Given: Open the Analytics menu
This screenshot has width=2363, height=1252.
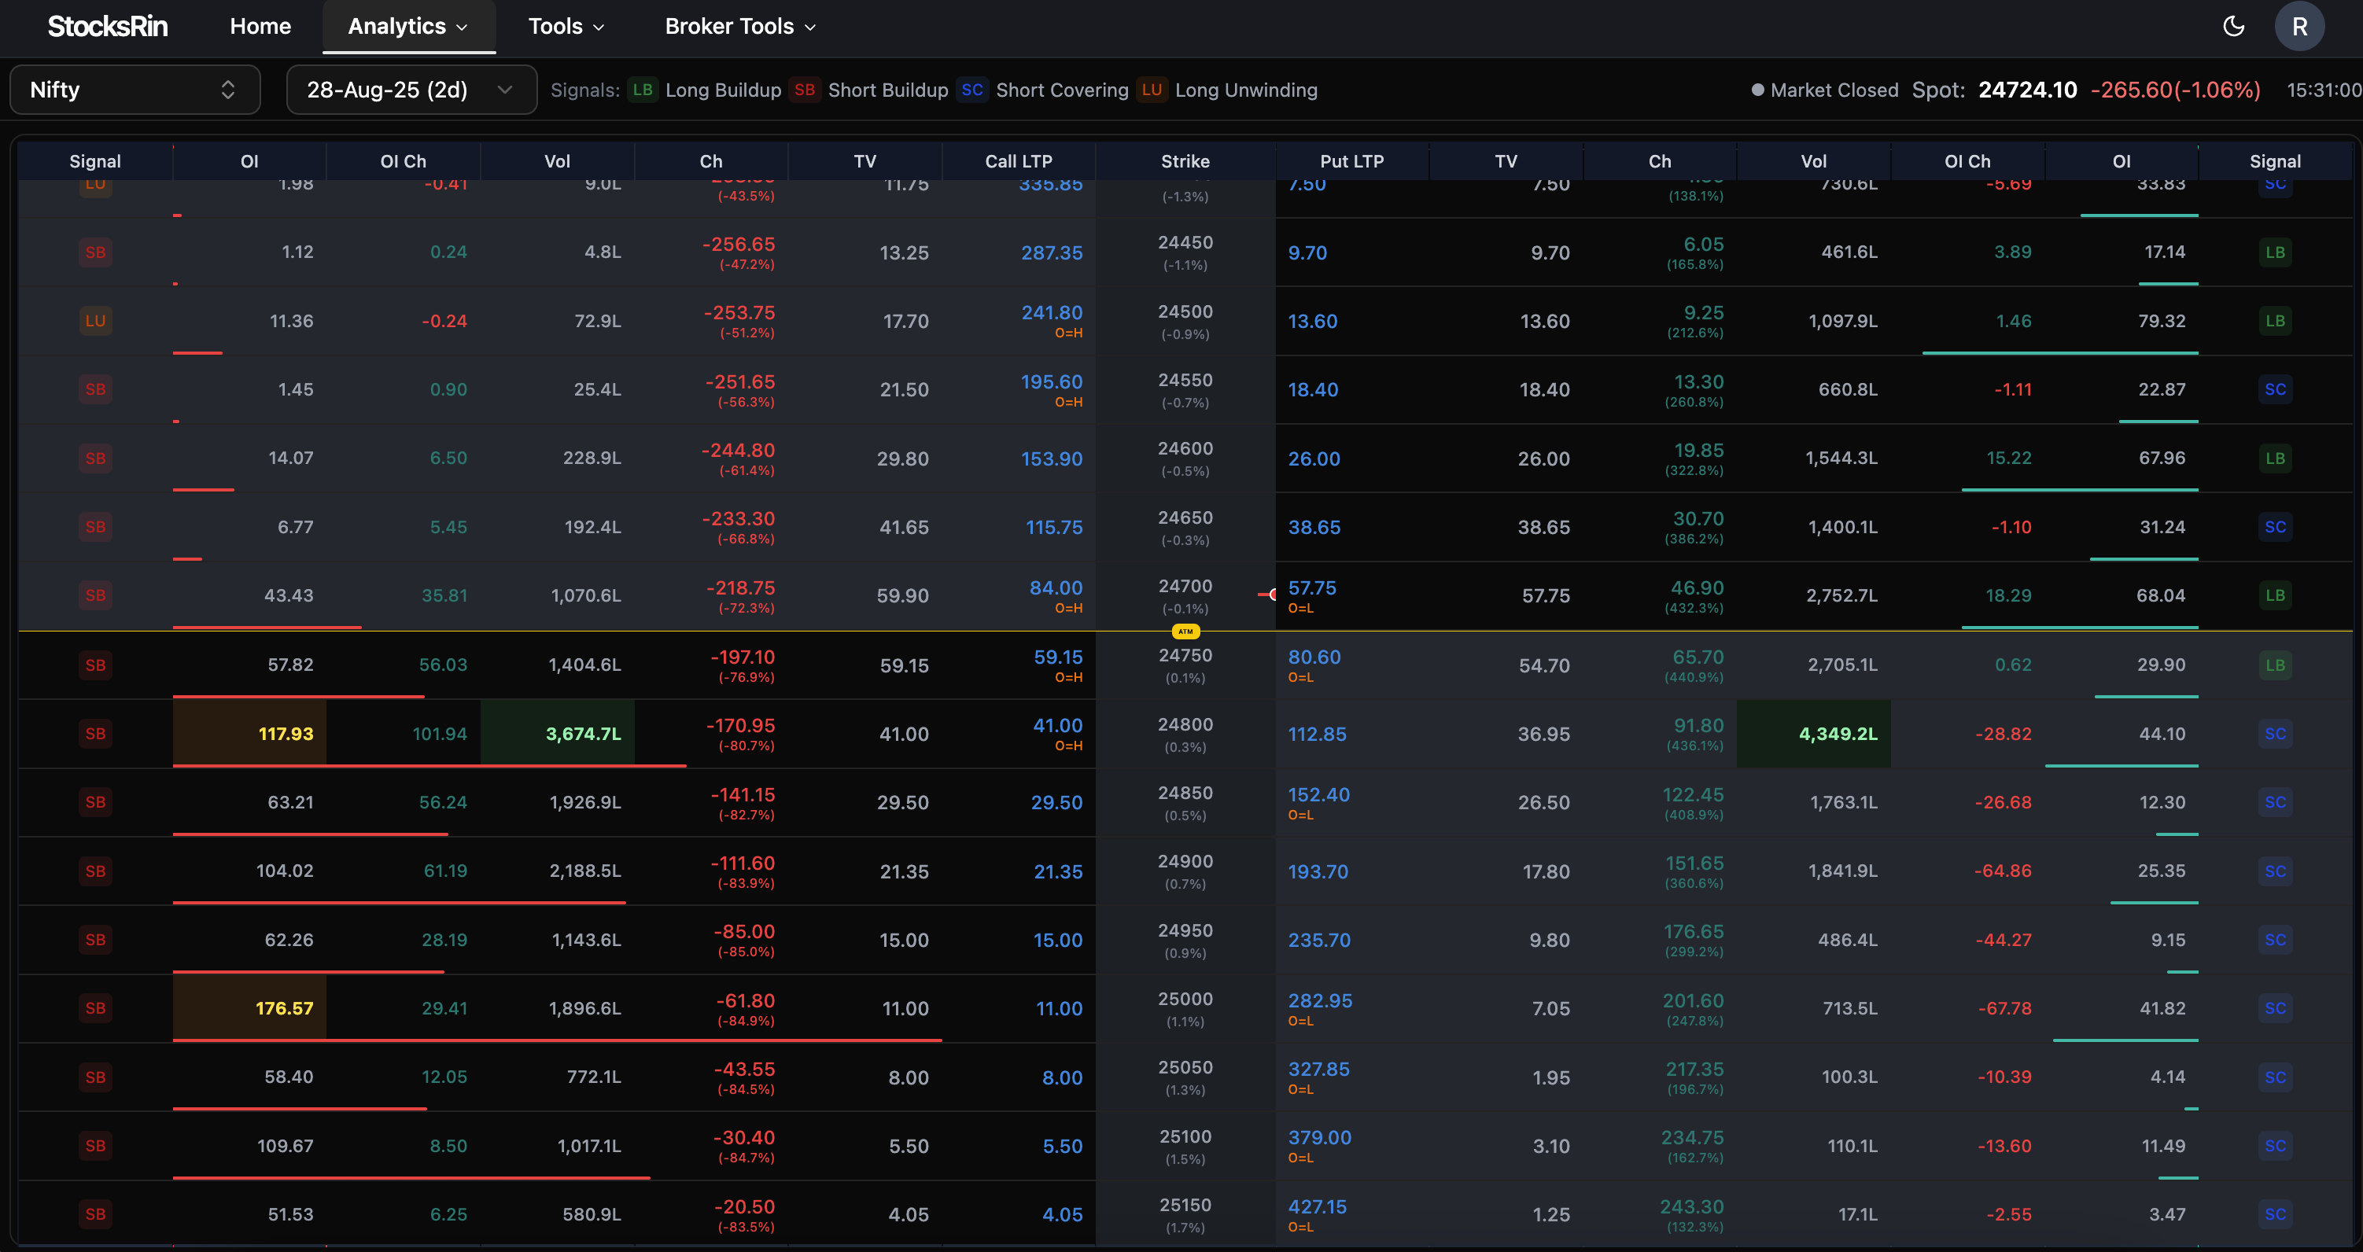Looking at the screenshot, I should (x=408, y=26).
